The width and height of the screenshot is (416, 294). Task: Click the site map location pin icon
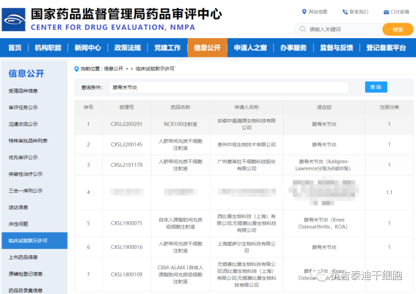point(304,12)
